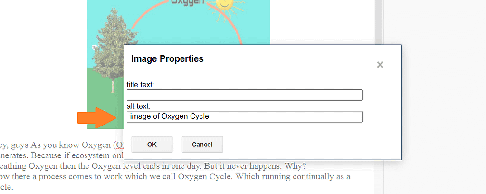Click the Image Properties dialog heading
Screen dimensions: 486x194
167,58
